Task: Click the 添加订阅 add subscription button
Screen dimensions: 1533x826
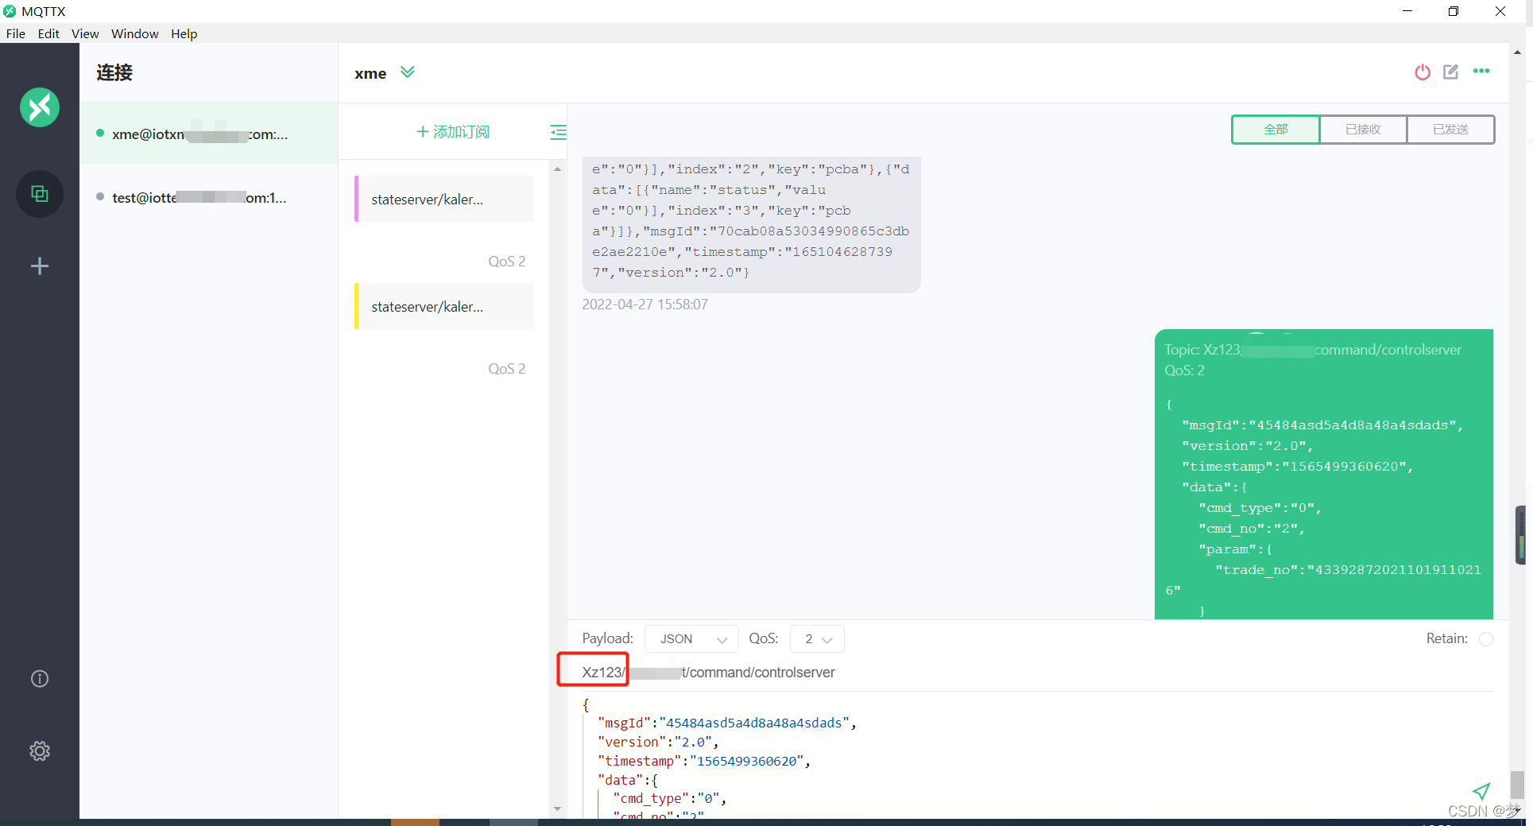Action: (453, 132)
